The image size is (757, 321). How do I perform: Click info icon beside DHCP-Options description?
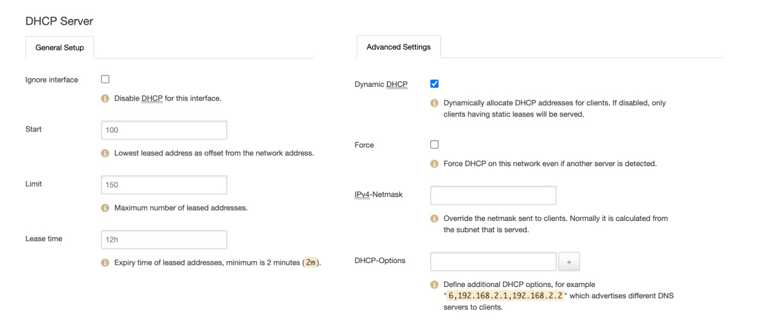(434, 284)
